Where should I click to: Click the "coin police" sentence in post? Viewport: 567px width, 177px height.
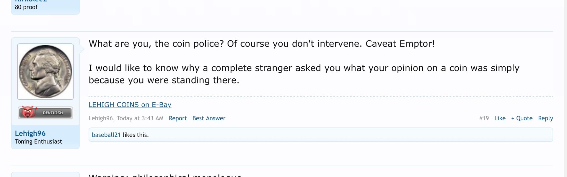point(262,44)
